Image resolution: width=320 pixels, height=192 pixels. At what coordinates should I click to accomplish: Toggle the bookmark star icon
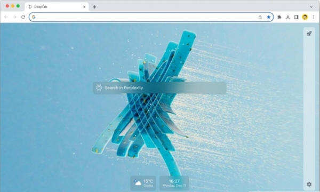click(269, 17)
